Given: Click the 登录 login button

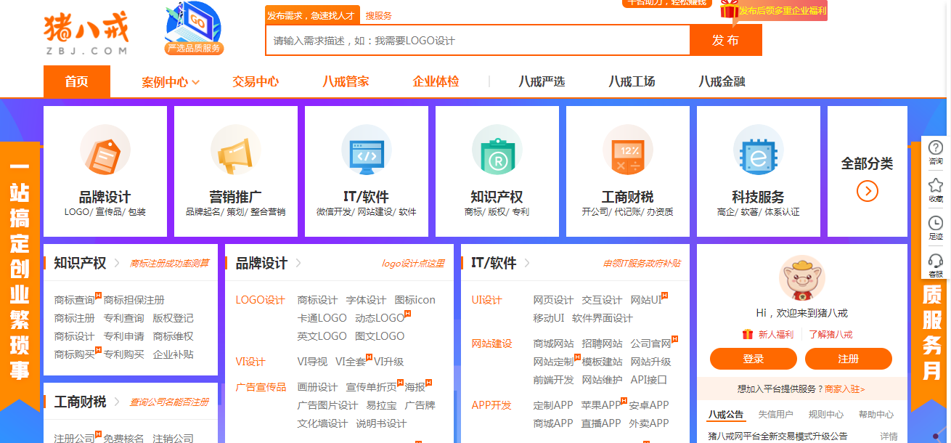Looking at the screenshot, I should [754, 359].
